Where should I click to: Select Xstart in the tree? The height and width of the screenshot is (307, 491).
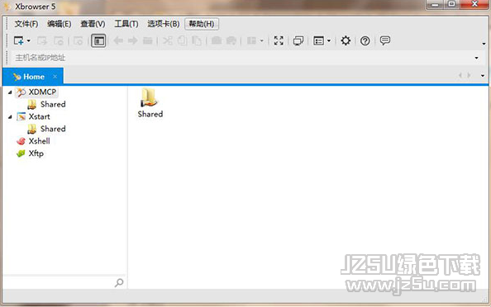(34, 116)
